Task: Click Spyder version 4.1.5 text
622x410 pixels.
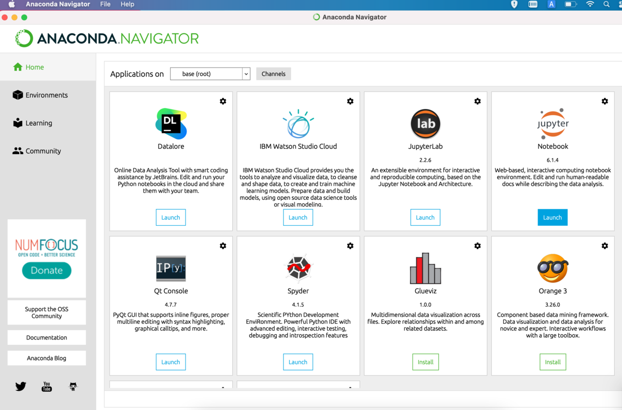Action: coord(298,305)
